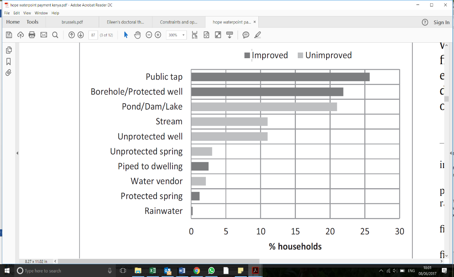Activate the arrow Selection tool
This screenshot has width=454, height=277.
126,35
